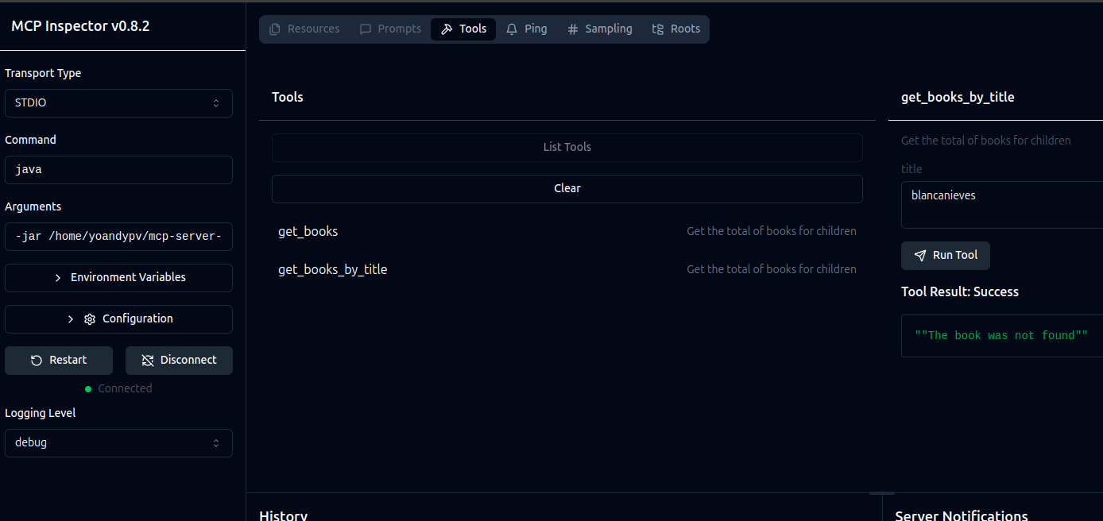Click the List Tools button
The height and width of the screenshot is (521, 1103).
(x=567, y=148)
